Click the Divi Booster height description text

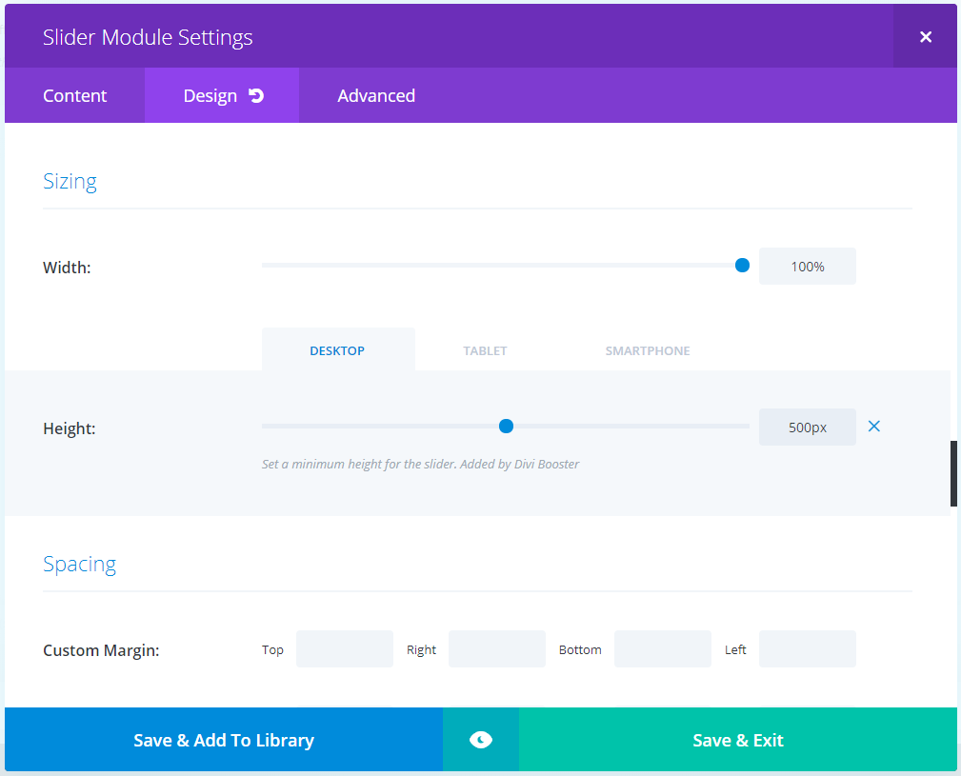pyautogui.click(x=420, y=465)
